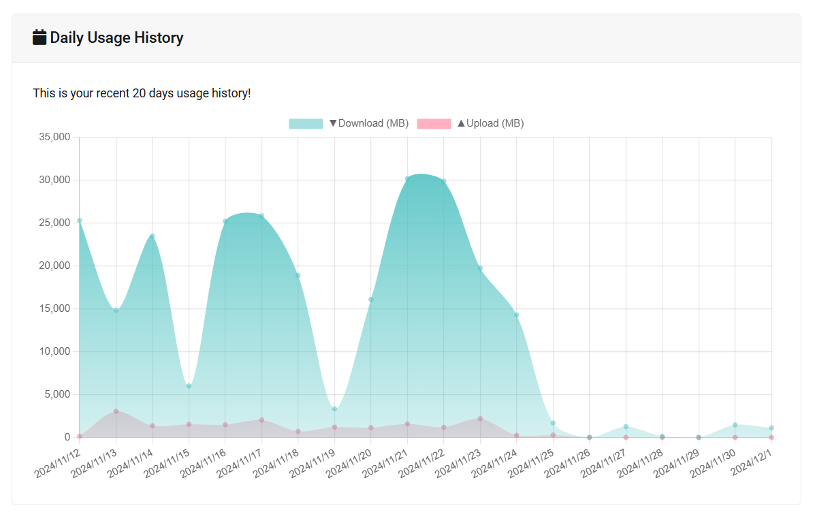The width and height of the screenshot is (815, 512).
Task: Click the download low point on 2024/11/19
Action: point(334,409)
